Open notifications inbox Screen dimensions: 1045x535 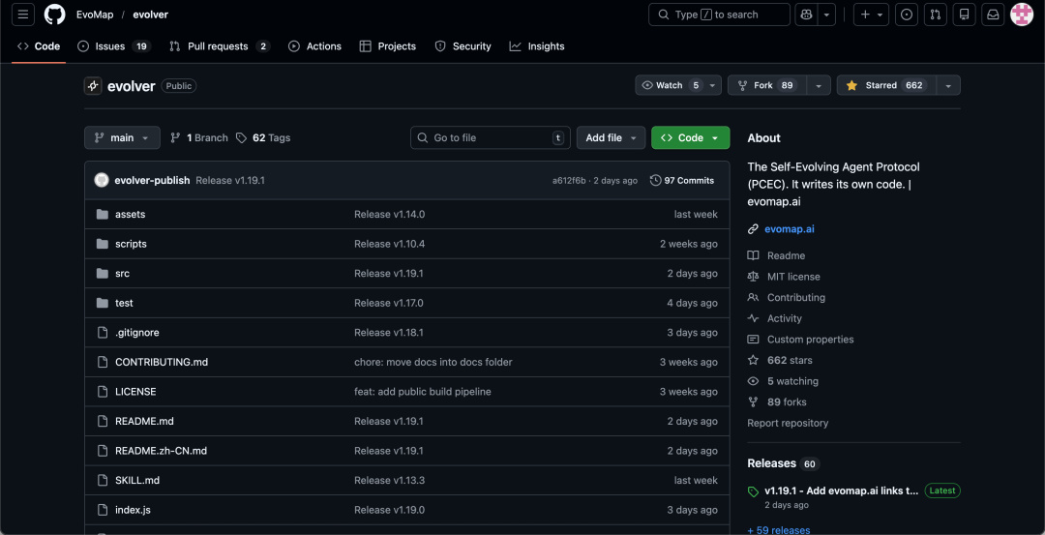[993, 15]
